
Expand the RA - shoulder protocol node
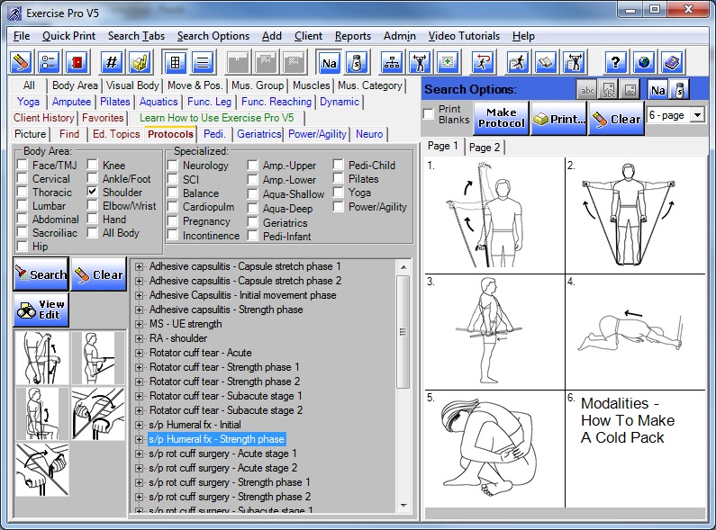pyautogui.click(x=139, y=338)
